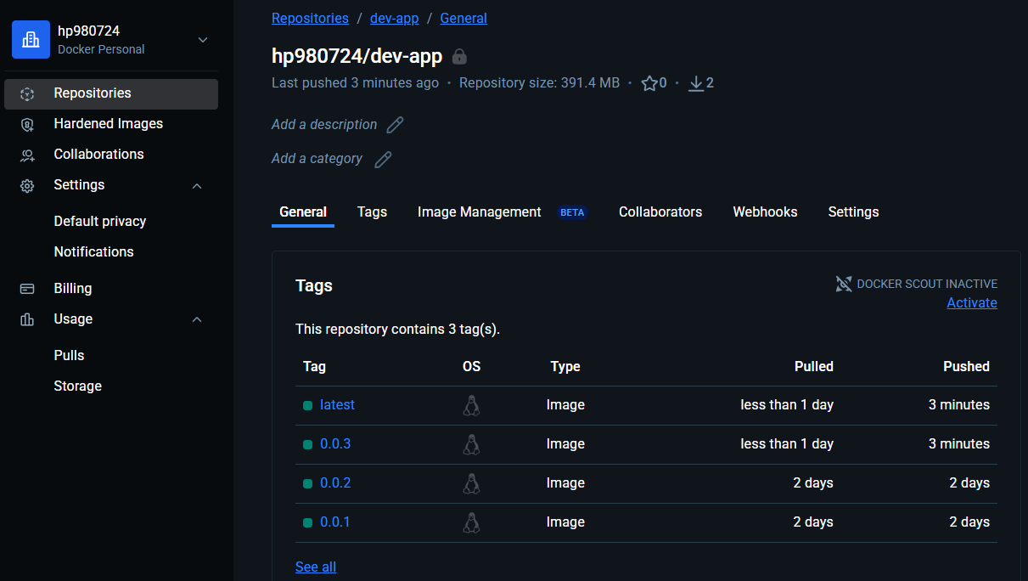Viewport: 1028px width, 581px height.
Task: Click the Type column header
Action: pyautogui.click(x=565, y=367)
